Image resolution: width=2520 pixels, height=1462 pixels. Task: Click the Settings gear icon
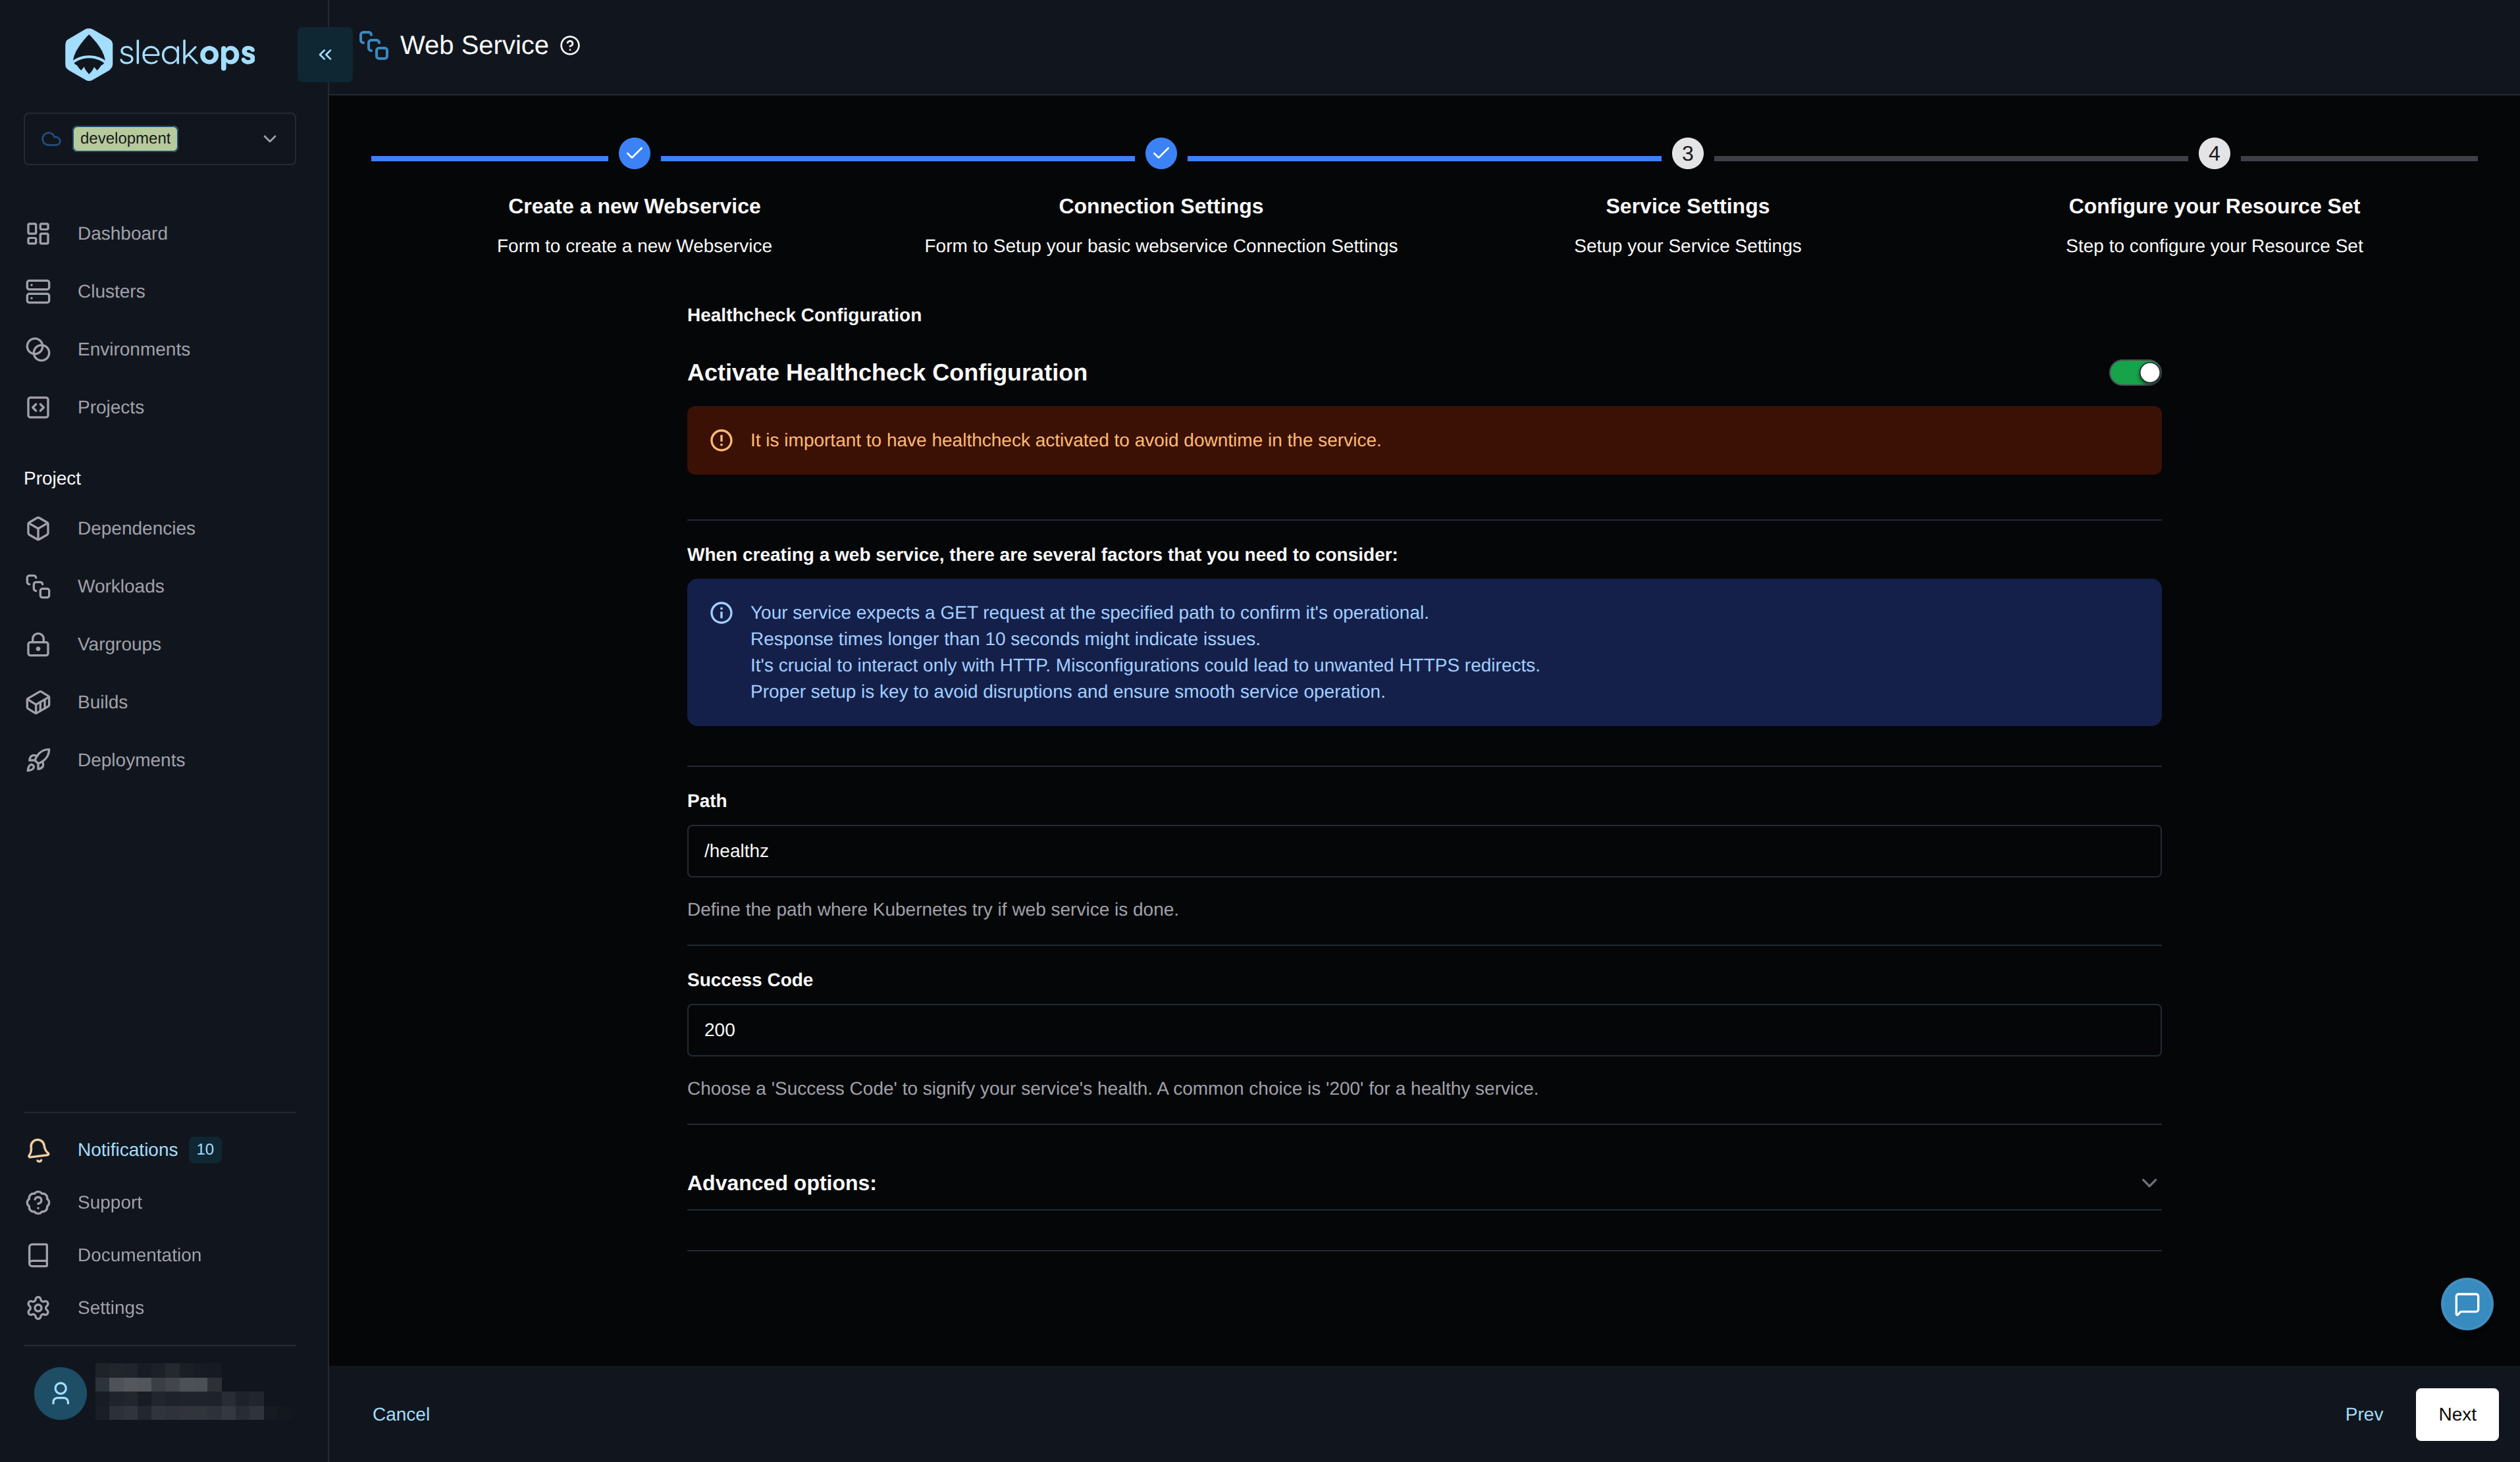(38, 1308)
